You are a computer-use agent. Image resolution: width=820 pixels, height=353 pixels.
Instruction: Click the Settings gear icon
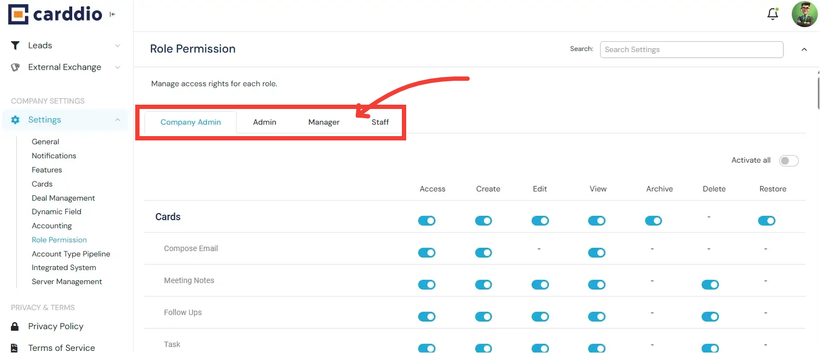16,120
